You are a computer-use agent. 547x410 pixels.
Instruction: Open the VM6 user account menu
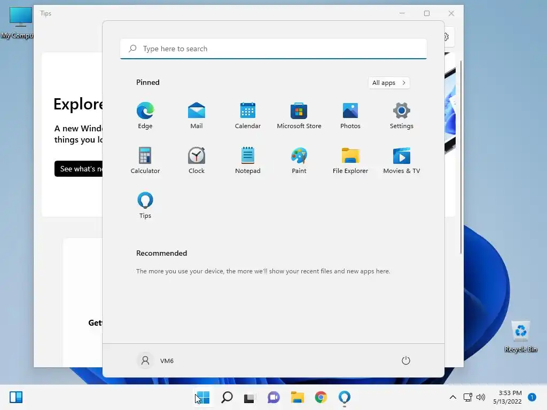155,360
